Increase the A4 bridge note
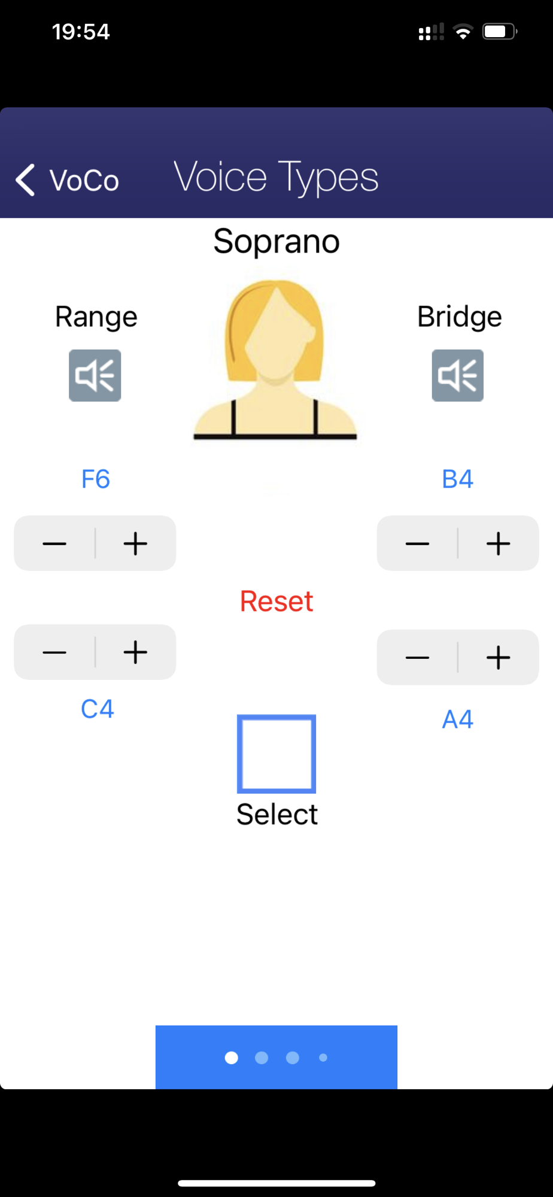Viewport: 553px width, 1197px height. coord(499,658)
